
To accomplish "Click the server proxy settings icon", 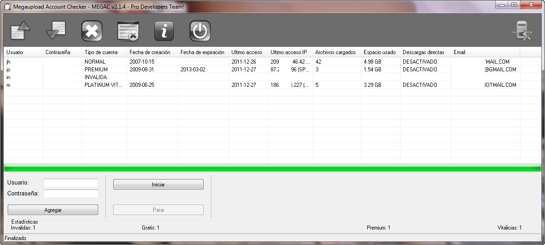I will pos(522,31).
